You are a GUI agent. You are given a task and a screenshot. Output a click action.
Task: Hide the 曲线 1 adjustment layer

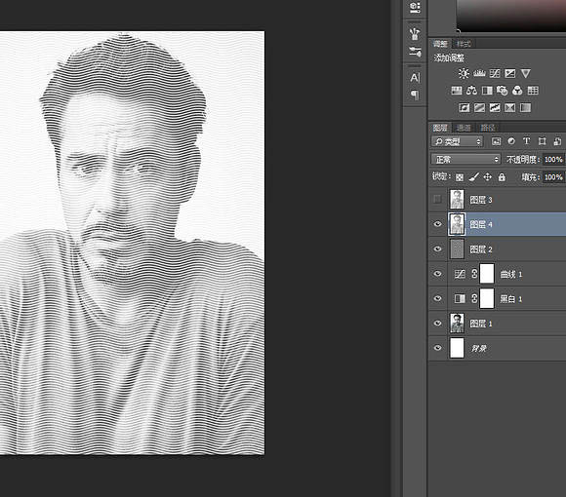[x=437, y=274]
